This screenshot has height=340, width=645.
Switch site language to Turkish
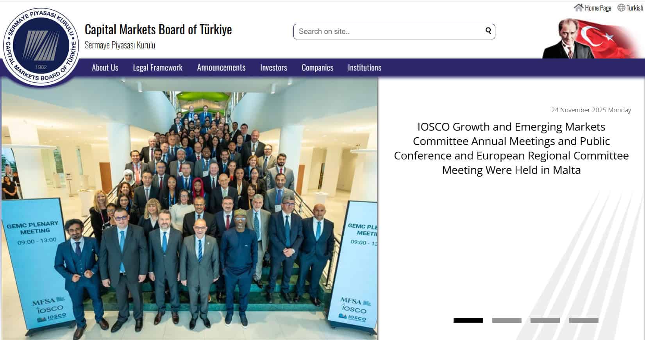pos(634,8)
